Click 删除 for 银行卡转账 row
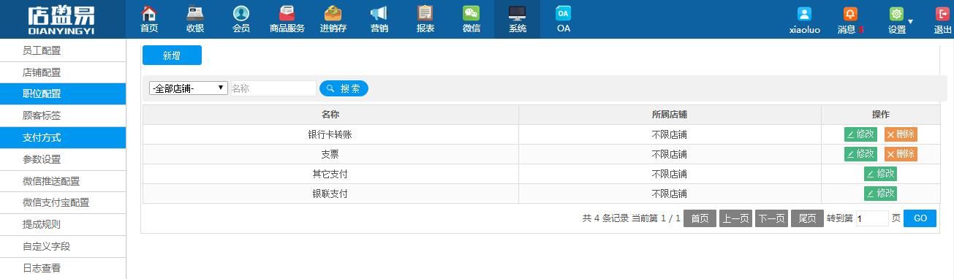The height and width of the screenshot is (279, 954). 901,134
